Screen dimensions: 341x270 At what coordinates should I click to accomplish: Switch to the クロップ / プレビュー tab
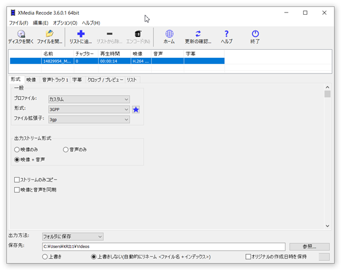pyautogui.click(x=105, y=80)
